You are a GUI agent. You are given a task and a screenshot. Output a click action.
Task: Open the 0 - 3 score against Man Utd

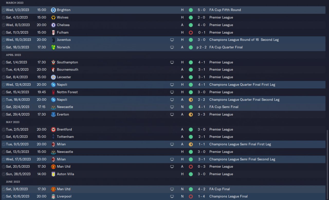pyautogui.click(x=202, y=167)
